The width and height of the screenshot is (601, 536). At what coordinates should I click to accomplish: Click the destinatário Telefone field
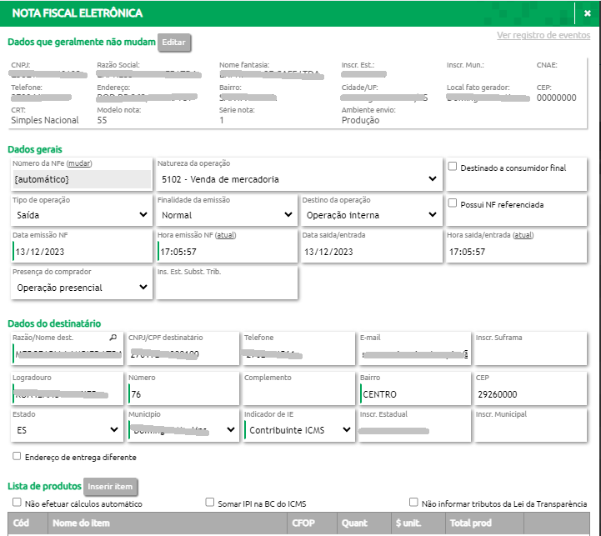298,354
